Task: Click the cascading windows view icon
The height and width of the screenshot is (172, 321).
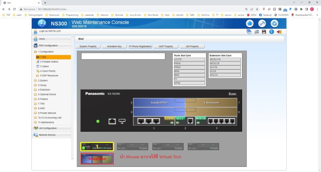Action: pos(249,32)
